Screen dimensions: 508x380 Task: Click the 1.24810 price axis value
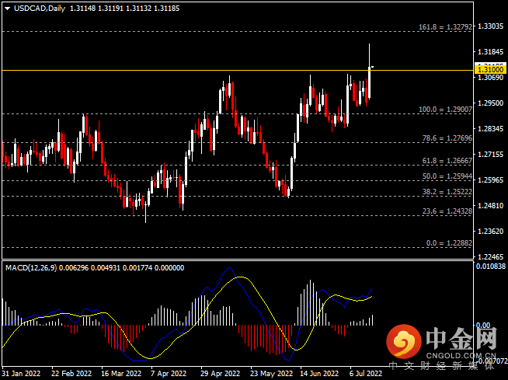pos(491,206)
